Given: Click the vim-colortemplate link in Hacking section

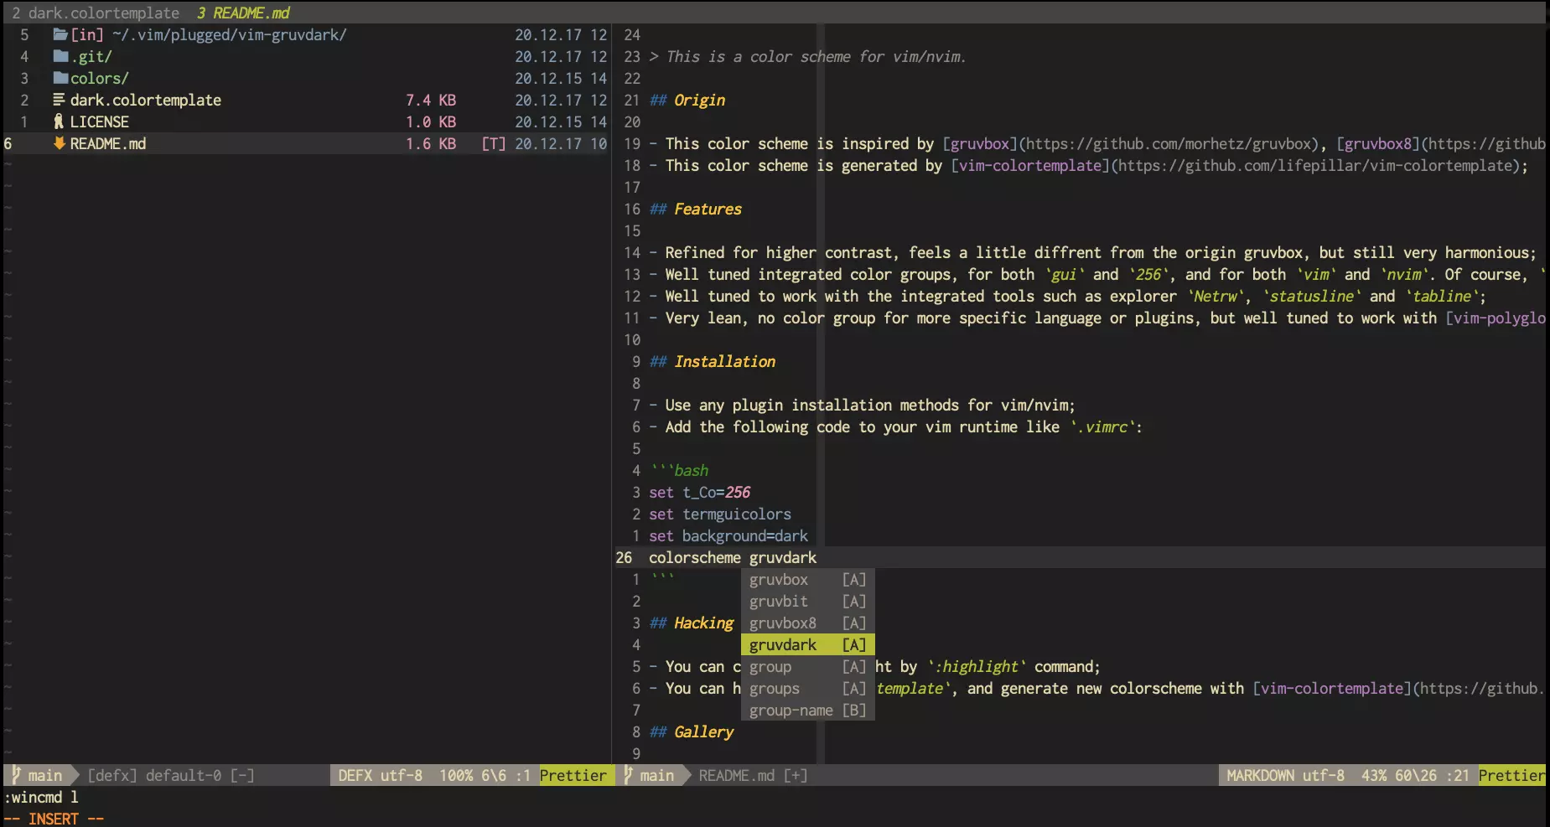Looking at the screenshot, I should 1332,689.
